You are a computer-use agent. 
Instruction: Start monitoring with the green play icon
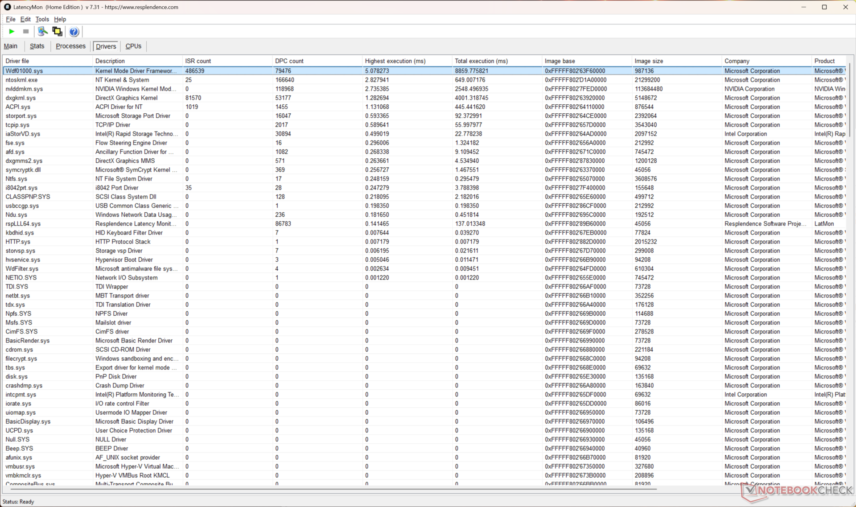(12, 32)
